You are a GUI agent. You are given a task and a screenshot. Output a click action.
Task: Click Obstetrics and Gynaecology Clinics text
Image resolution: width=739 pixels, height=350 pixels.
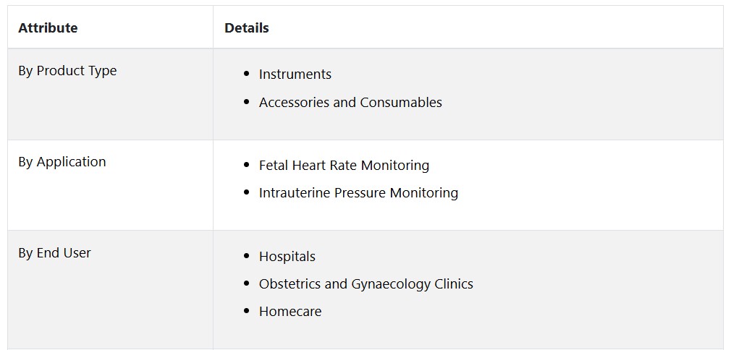pos(366,284)
